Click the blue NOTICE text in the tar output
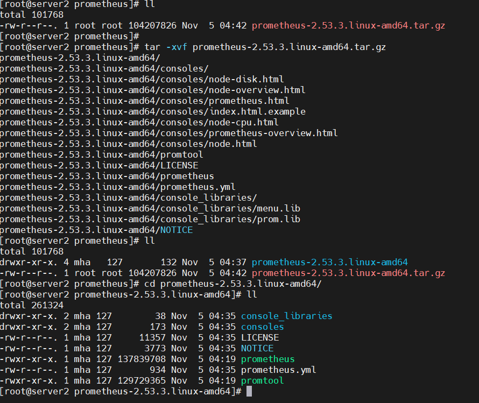 (x=177, y=230)
